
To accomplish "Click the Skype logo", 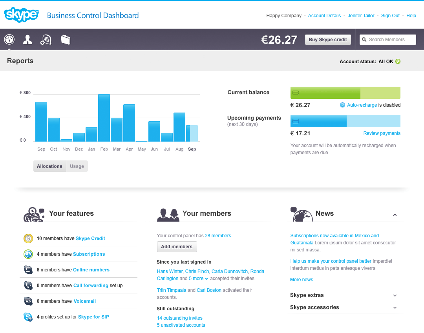I will (22, 15).
